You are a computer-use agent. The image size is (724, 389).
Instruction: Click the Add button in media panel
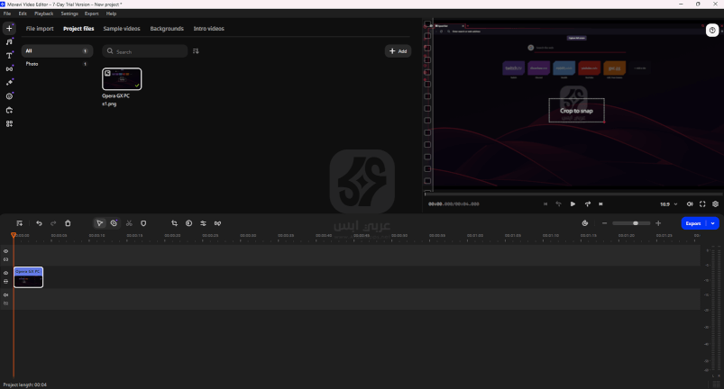pos(398,51)
